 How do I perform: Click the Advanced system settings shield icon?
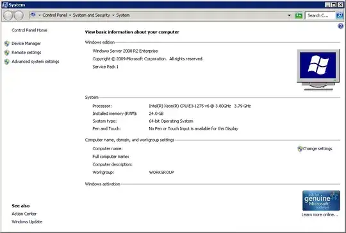point(7,62)
